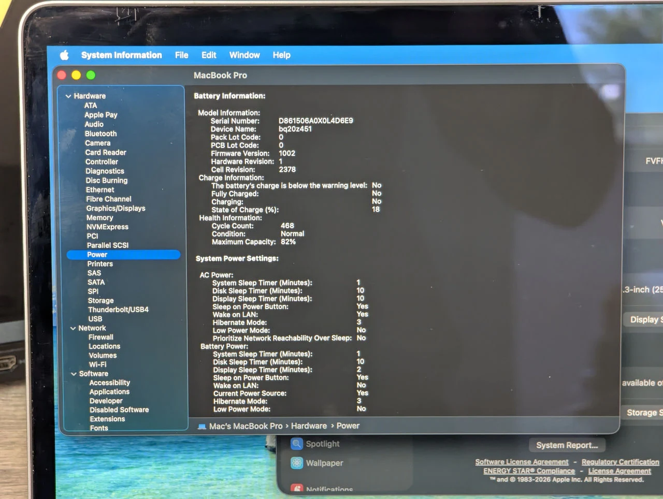Click the Spotlight icon in System Settings
663x499 pixels.
pos(296,444)
